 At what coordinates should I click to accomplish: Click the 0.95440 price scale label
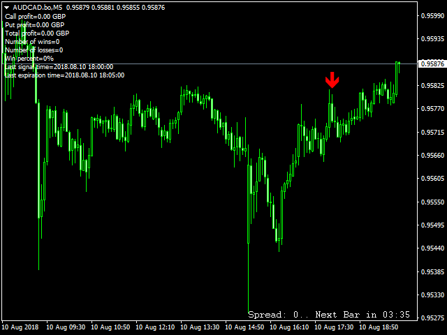pos(432,248)
